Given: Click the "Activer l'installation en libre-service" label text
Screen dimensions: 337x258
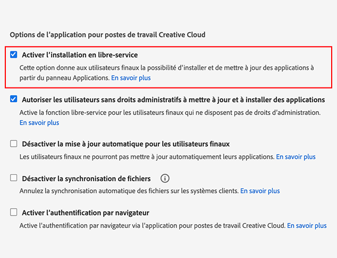Looking at the screenshot, I should tap(80, 55).
